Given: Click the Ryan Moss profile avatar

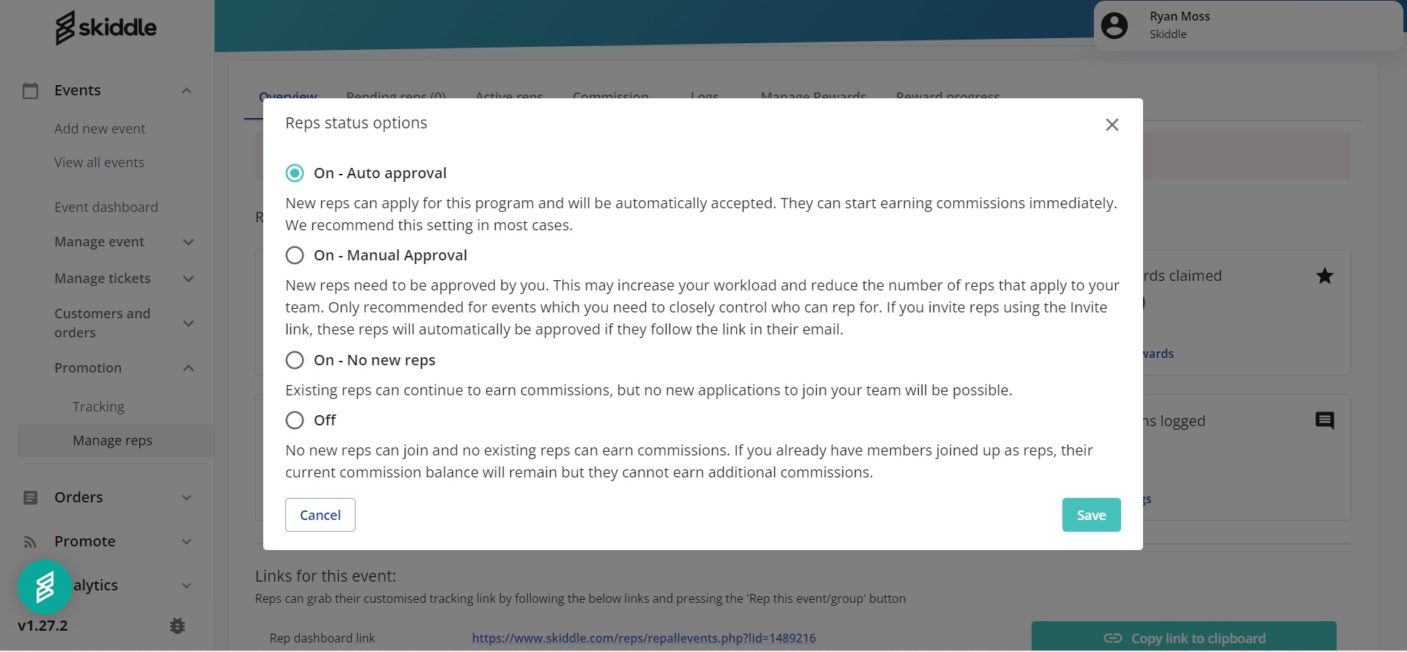Looking at the screenshot, I should tap(1114, 26).
